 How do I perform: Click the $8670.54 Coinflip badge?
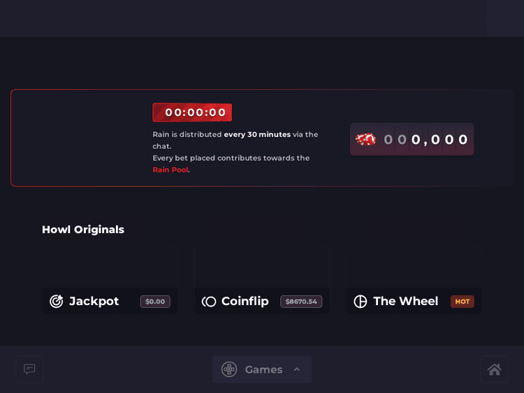click(301, 302)
